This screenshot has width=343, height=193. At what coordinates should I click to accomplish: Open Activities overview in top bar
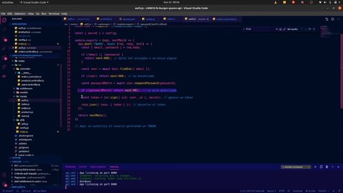(x=8, y=2)
